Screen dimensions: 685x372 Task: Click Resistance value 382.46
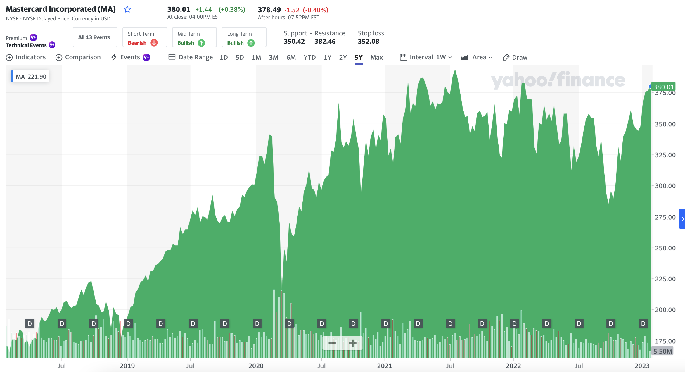point(325,42)
